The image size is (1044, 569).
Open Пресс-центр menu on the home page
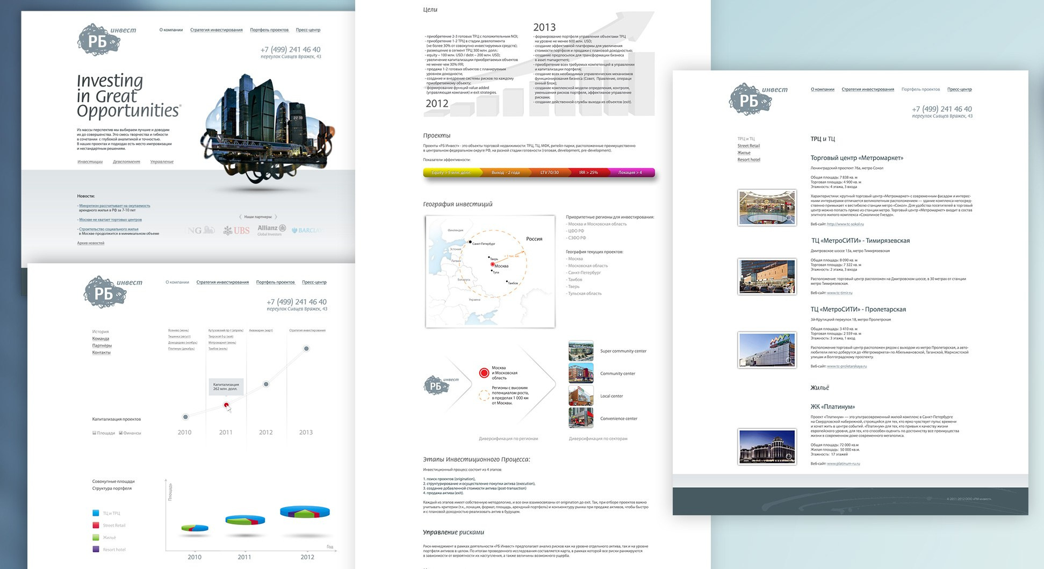tap(308, 30)
